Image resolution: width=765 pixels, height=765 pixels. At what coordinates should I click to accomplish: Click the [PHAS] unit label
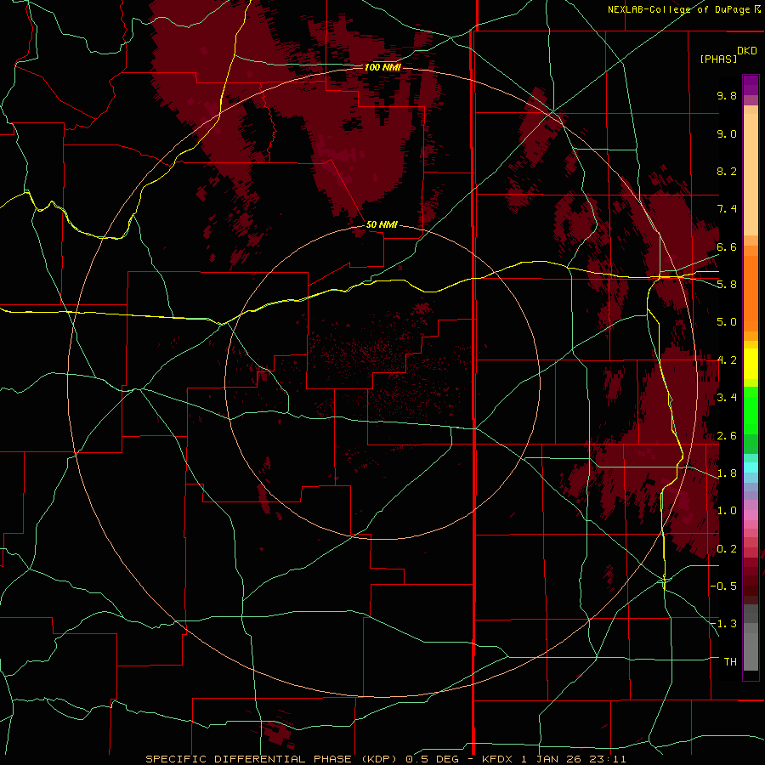718,59
